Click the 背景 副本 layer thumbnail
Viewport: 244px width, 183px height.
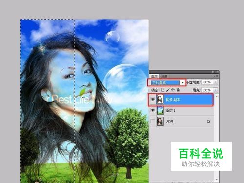pos(160,100)
